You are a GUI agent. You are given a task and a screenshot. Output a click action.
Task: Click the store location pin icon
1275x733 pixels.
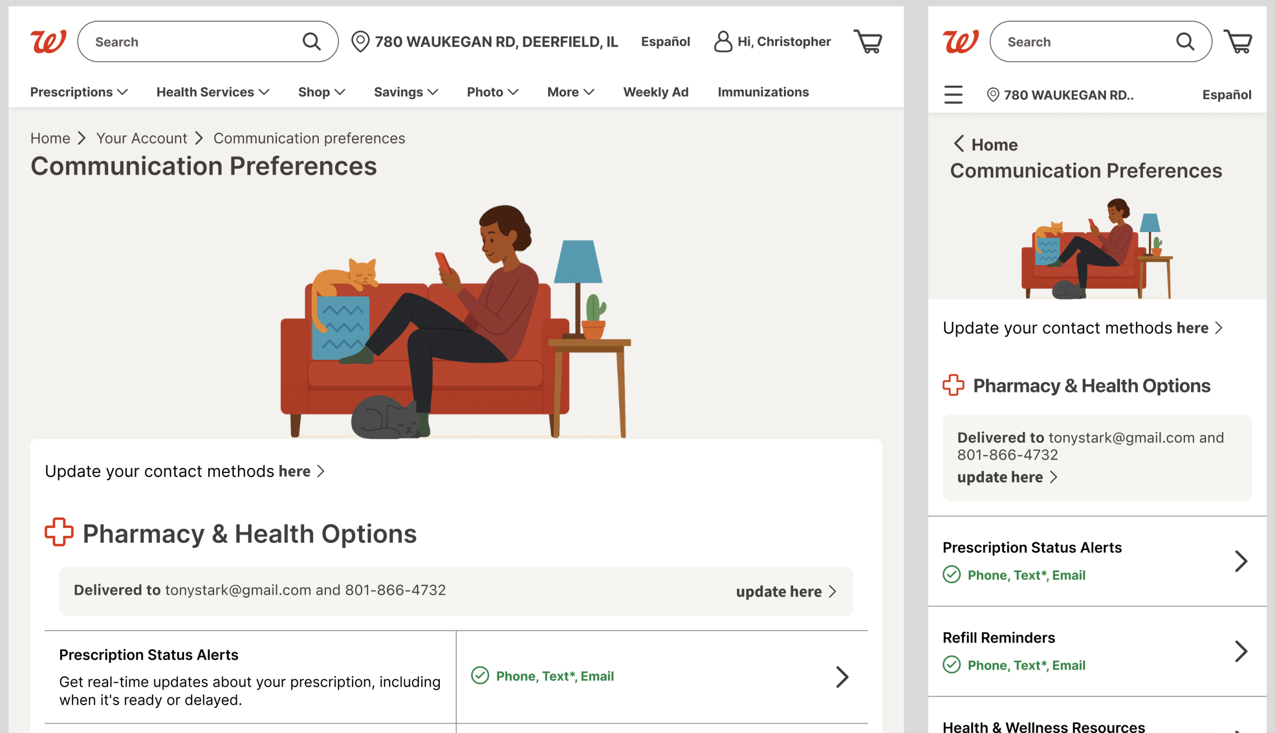tap(360, 41)
